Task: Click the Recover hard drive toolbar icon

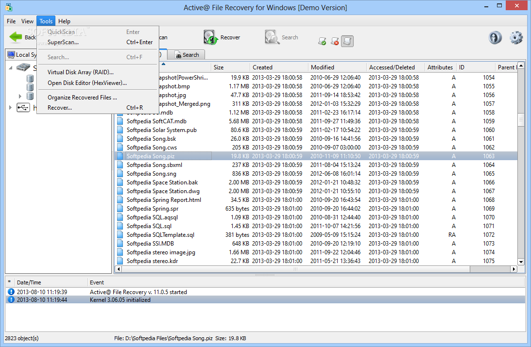Action: (x=210, y=37)
